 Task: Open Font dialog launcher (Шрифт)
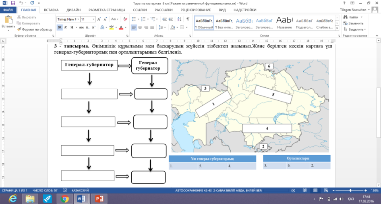[x=127, y=36]
